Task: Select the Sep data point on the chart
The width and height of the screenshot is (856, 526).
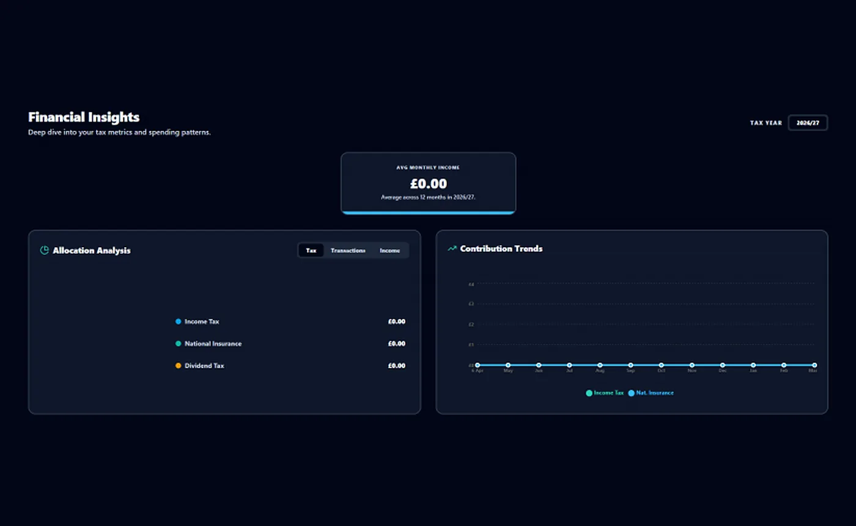Action: (630, 365)
